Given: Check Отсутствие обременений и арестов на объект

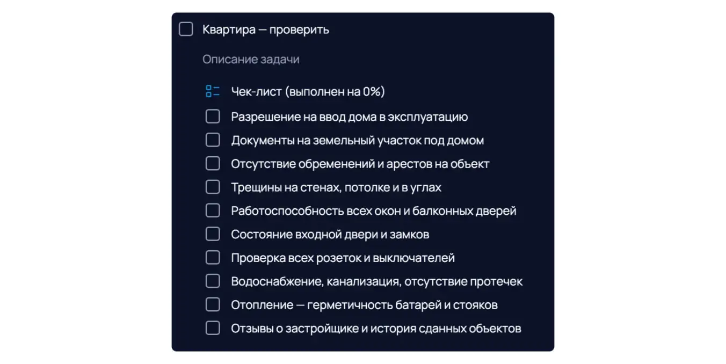Looking at the screenshot, I should click(213, 164).
